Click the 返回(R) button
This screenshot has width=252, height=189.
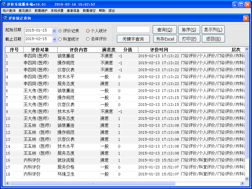213,39
